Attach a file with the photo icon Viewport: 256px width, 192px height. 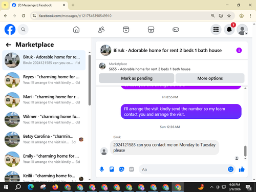(112, 169)
